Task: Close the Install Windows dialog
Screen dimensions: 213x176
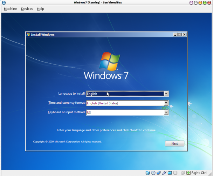Action: tap(184, 35)
